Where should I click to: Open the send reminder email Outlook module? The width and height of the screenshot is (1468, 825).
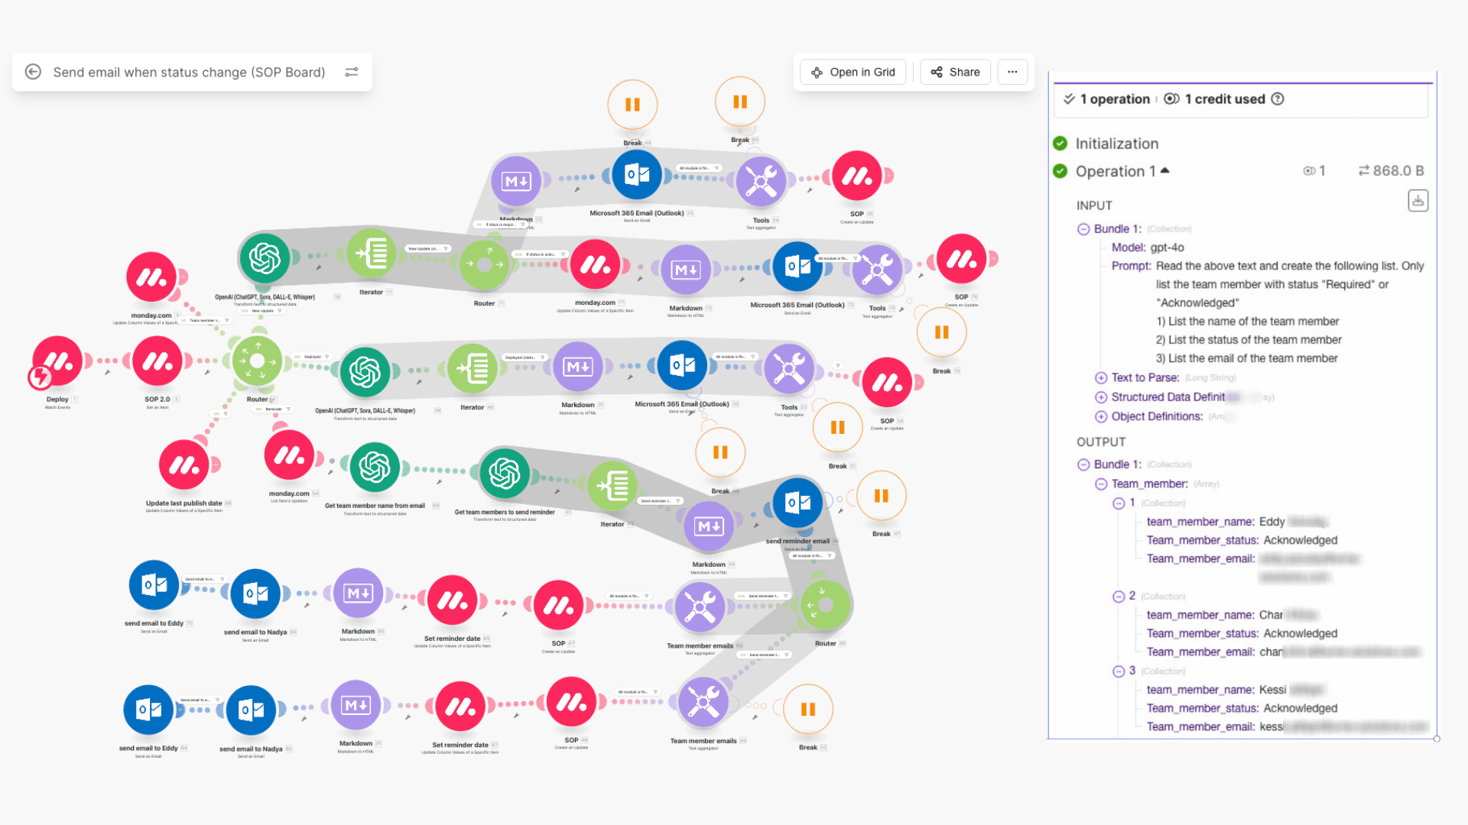pos(797,503)
